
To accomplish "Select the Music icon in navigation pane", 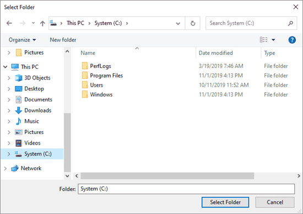I will coord(19,121).
